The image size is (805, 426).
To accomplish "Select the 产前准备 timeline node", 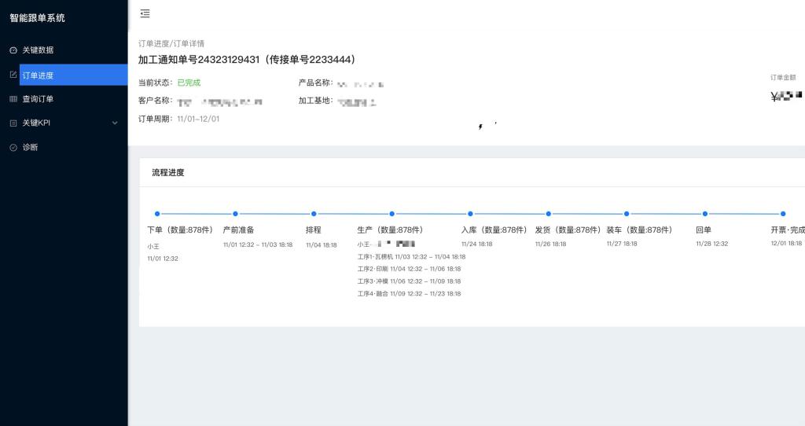I will tap(235, 214).
